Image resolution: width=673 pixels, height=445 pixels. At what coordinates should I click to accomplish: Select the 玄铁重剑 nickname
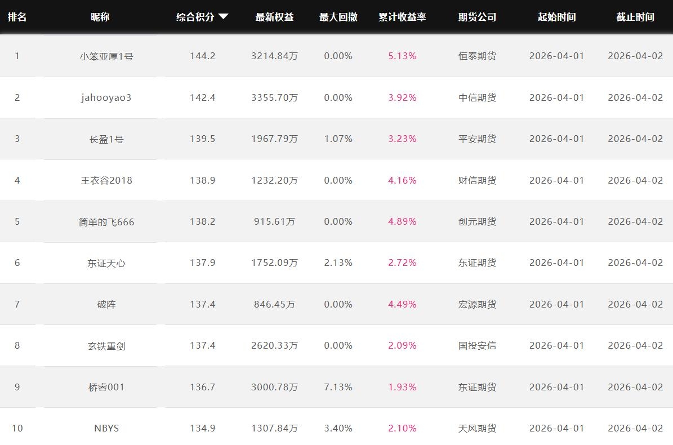106,346
